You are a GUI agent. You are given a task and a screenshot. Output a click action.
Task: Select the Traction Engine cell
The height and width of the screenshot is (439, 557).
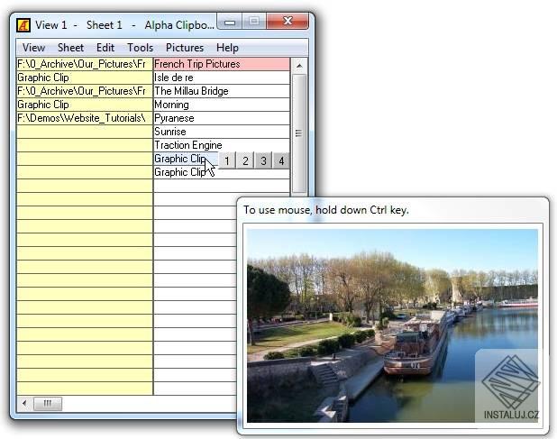(x=222, y=145)
